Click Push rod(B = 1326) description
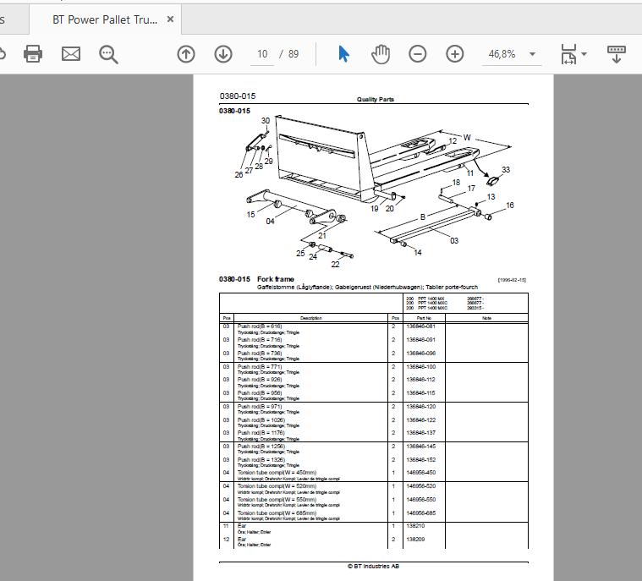The width and height of the screenshot is (642, 581). click(261, 459)
